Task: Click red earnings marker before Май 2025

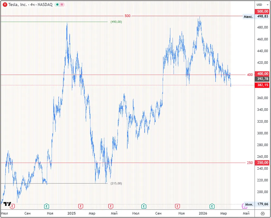Action: click(x=111, y=206)
